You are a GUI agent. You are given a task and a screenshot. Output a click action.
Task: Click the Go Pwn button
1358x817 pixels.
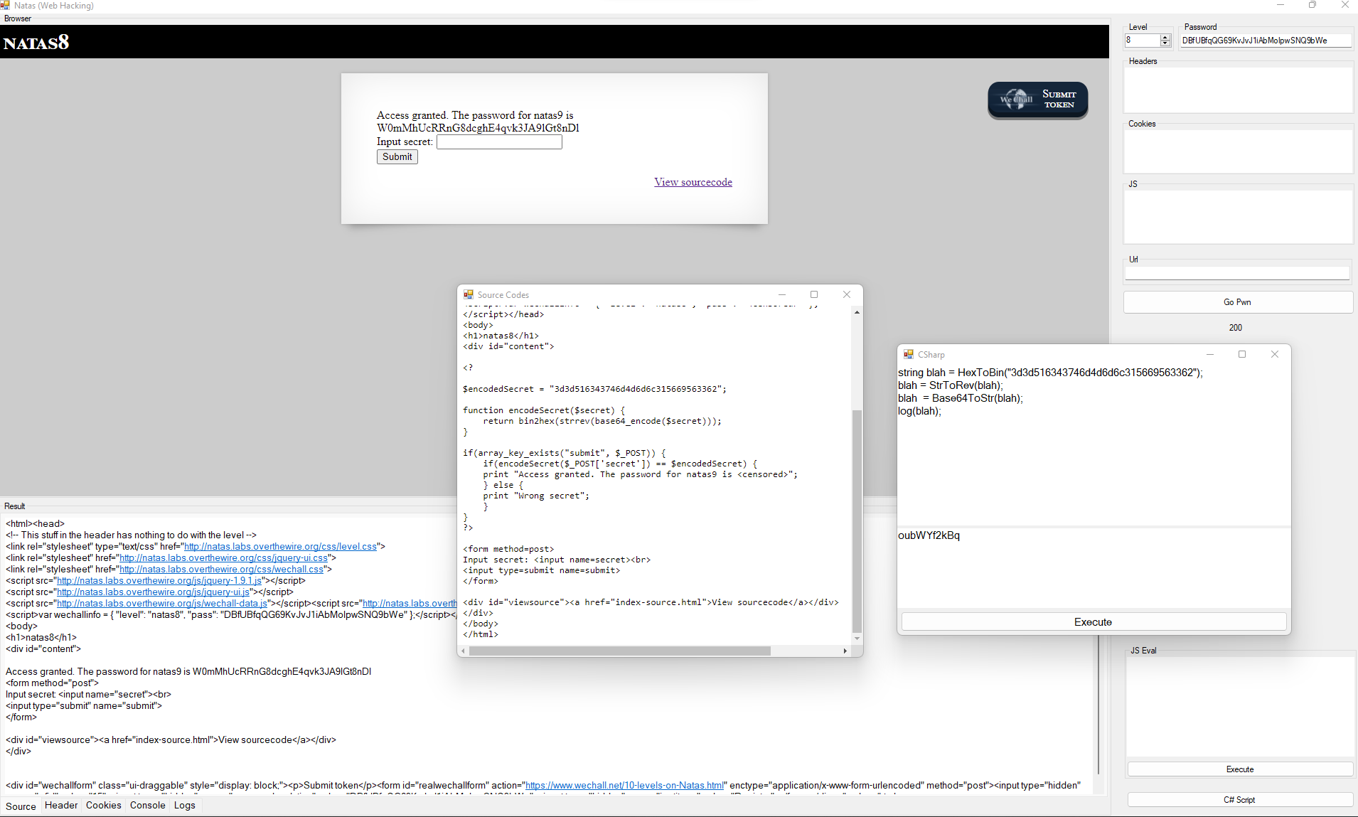point(1237,302)
